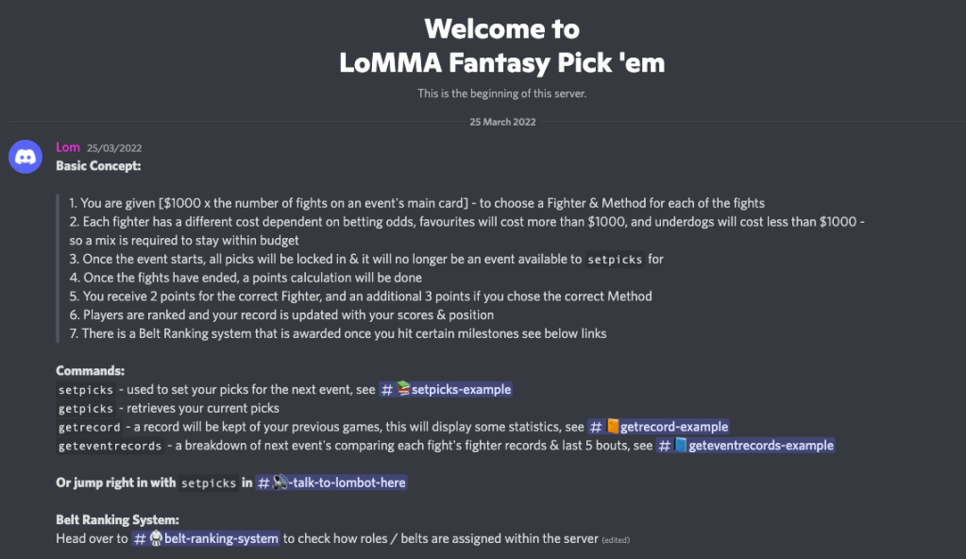
Task: Click the hash icon before belt-ranking-system
Action: pos(140,538)
